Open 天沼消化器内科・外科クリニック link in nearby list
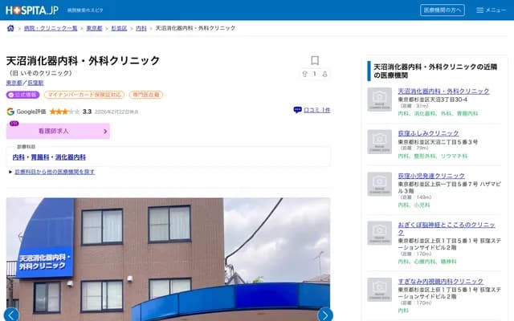The height and width of the screenshot is (321, 514). tap(443, 91)
